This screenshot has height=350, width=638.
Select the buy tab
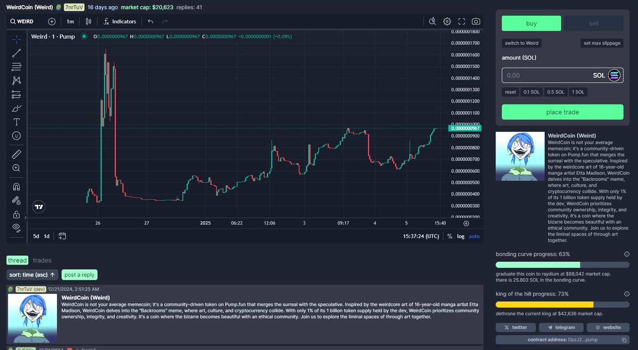pos(531,23)
